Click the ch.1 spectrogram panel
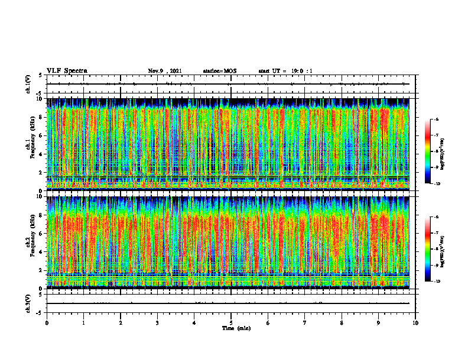 click(228, 144)
